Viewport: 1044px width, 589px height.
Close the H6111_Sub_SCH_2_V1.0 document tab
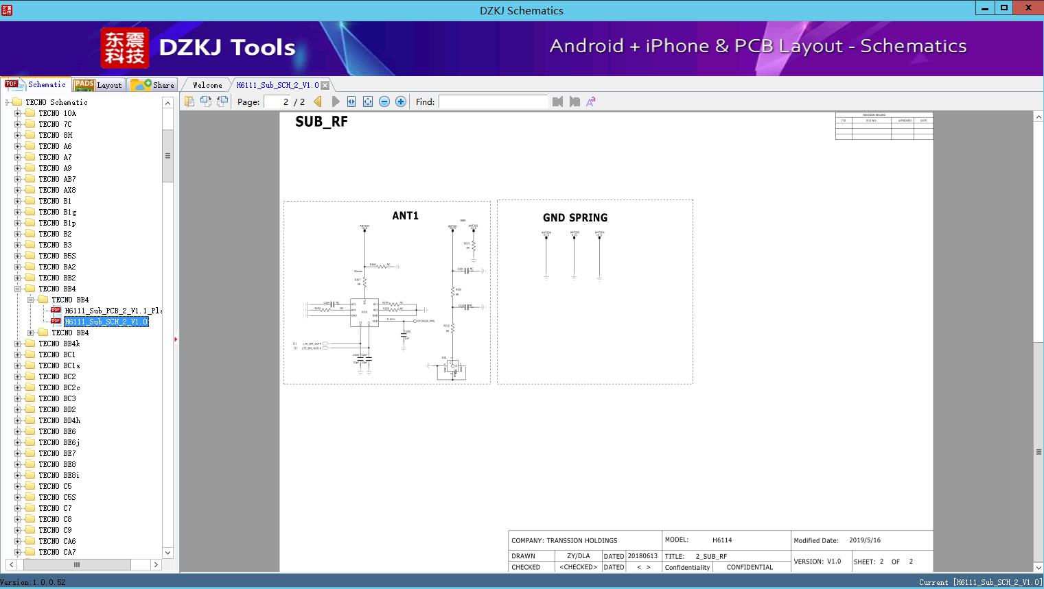coord(325,85)
